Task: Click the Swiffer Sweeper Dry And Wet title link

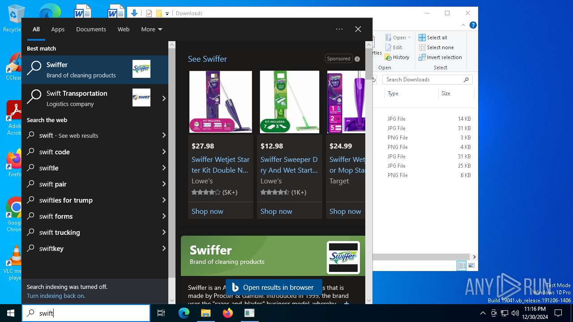Action: (x=289, y=165)
